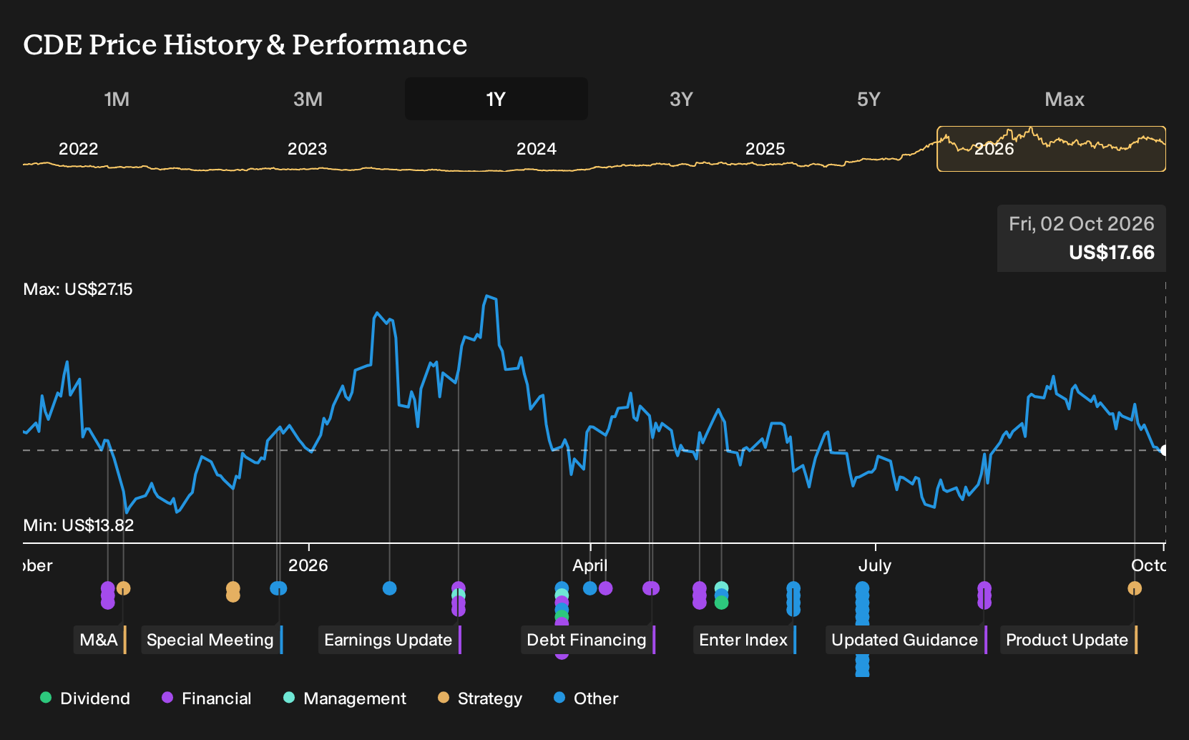Click the highlighted 2026 range selector window
1189x740 pixels.
point(1051,149)
